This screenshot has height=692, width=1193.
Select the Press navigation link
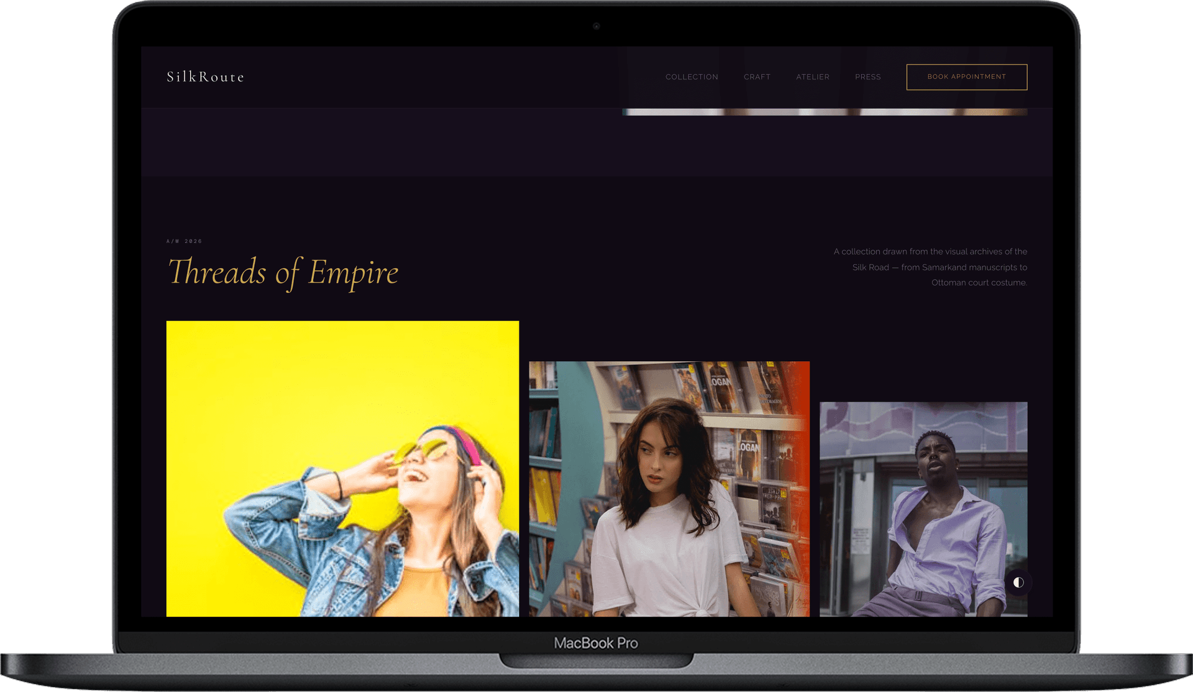pyautogui.click(x=867, y=77)
